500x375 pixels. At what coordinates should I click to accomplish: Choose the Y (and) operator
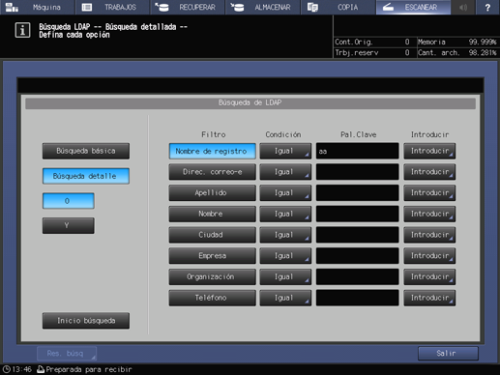click(x=69, y=225)
